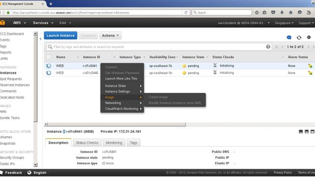Open the Pocket shield icon in toolbar
Viewport: 315px width, 177px height.
tap(273, 12)
